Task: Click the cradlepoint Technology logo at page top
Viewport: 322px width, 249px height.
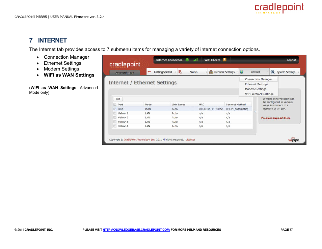Action: [x=279, y=8]
